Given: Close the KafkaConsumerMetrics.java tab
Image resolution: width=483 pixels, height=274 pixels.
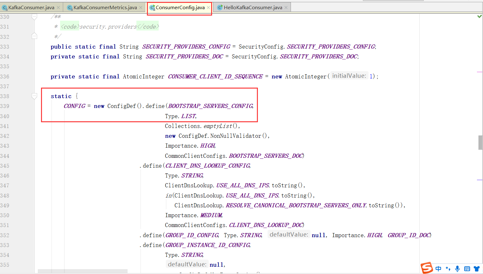Looking at the screenshot, I should pyautogui.click(x=141, y=8).
